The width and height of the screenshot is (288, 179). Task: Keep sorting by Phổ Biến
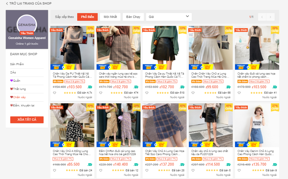[87, 17]
